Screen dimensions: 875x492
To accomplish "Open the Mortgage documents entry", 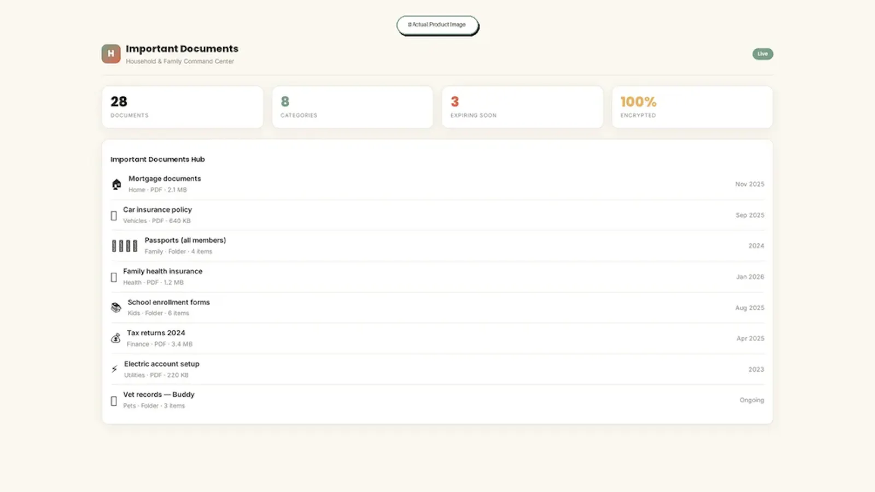I will tap(437, 184).
